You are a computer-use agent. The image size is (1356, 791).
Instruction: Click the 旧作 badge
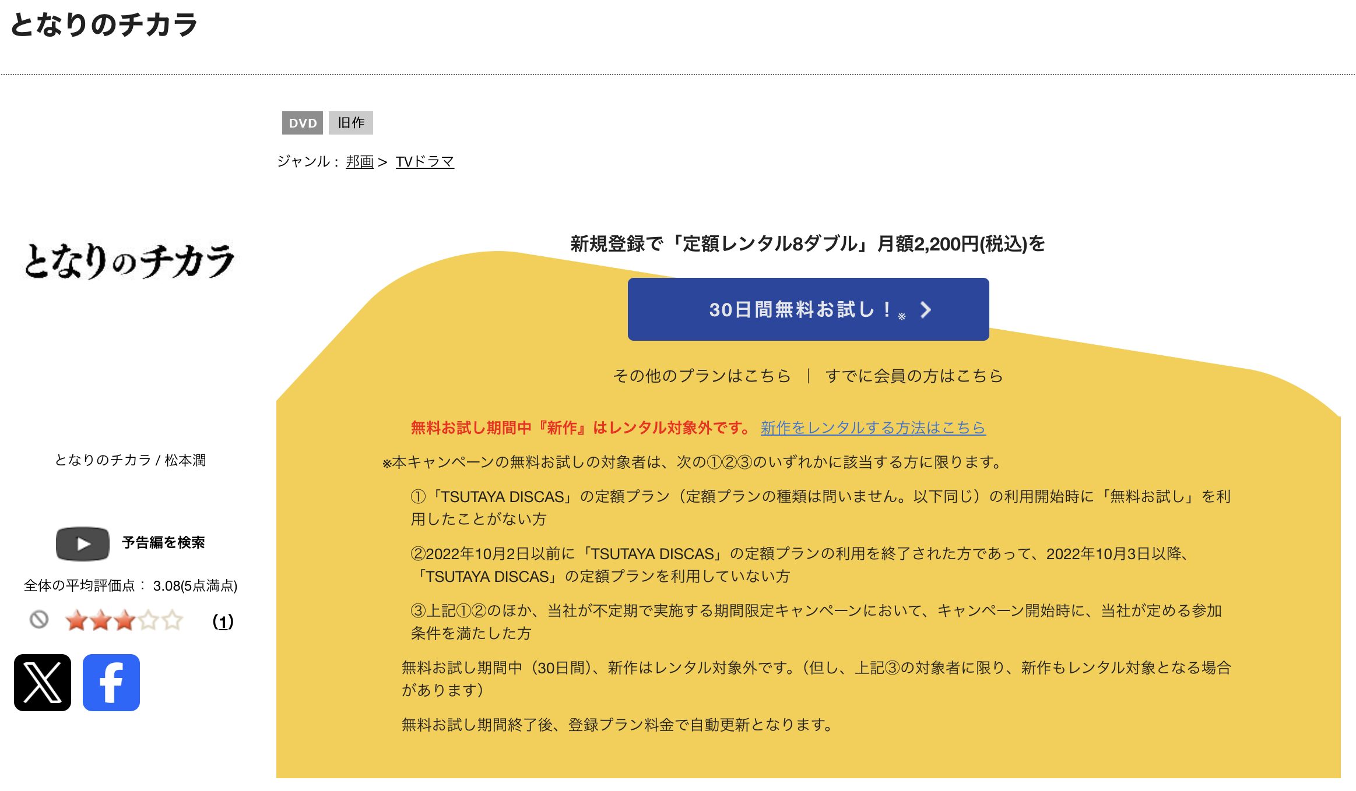pos(351,123)
